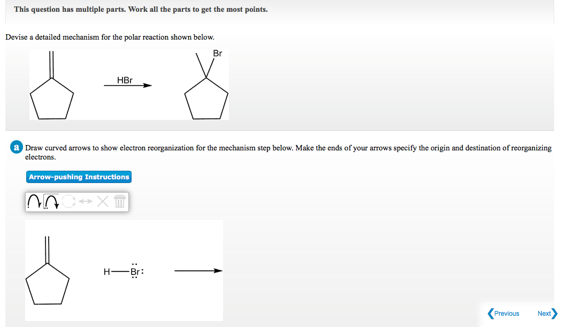Viewport: 567px width, 327px height.
Task: Click the trash can icon to clear arrows
Action: pyautogui.click(x=120, y=202)
